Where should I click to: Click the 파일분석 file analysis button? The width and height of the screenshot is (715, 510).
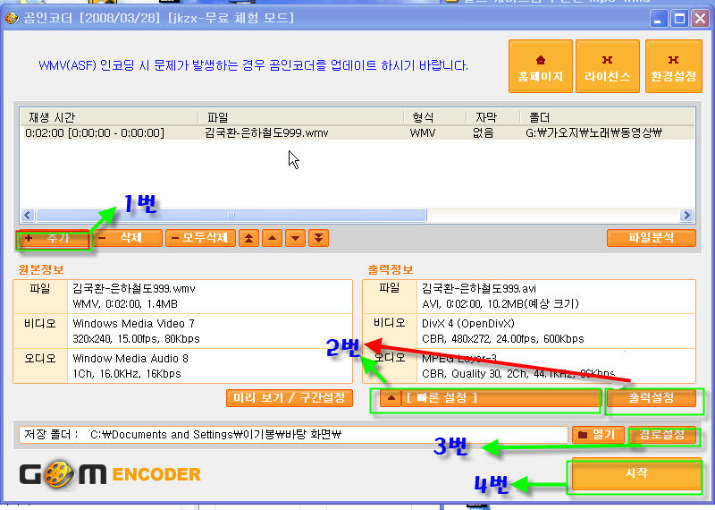coord(652,237)
